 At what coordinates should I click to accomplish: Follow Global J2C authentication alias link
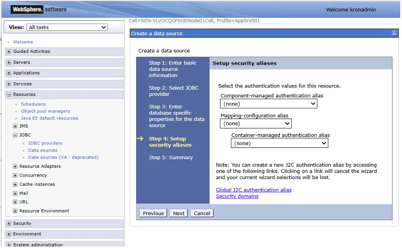click(x=253, y=190)
